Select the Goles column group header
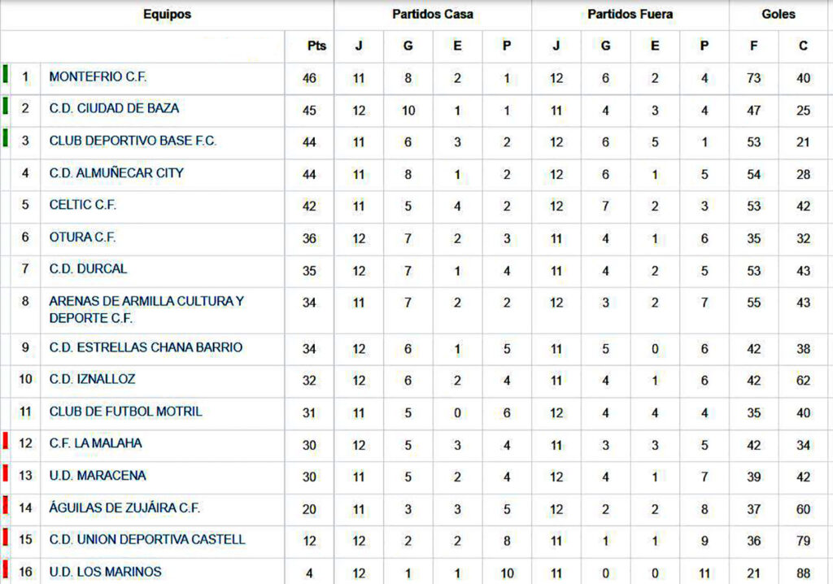833x584 pixels. pyautogui.click(x=778, y=15)
